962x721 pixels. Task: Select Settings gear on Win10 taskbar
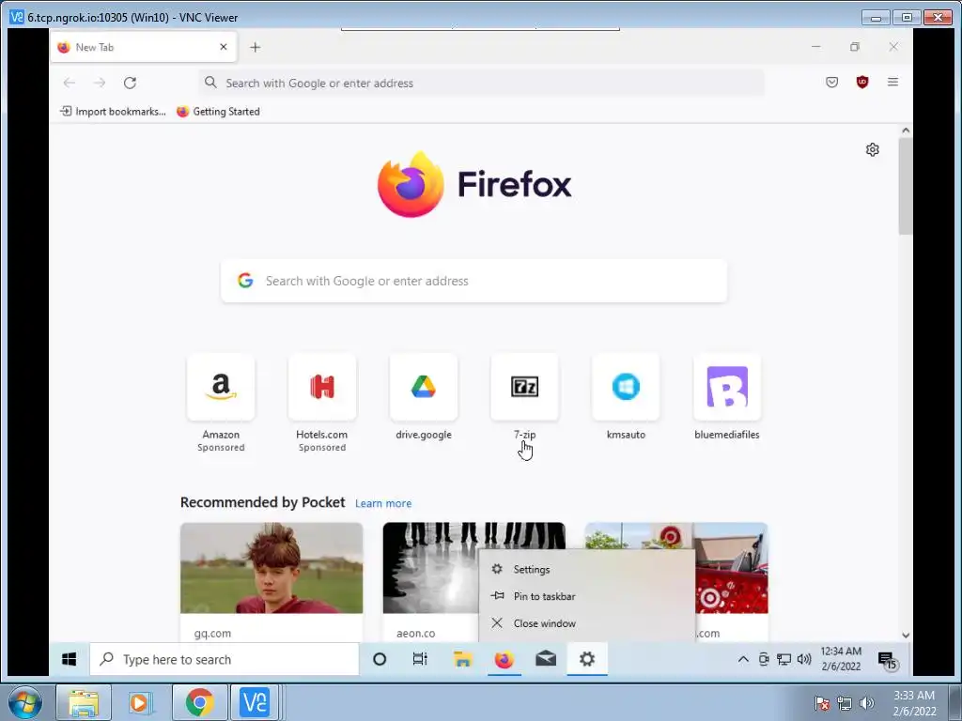click(x=587, y=659)
